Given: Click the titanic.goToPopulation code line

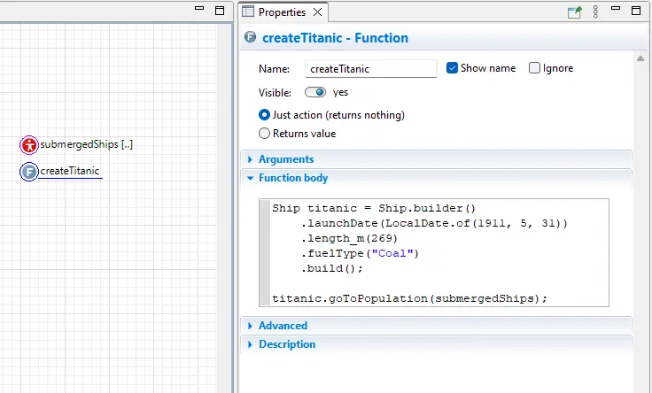Looking at the screenshot, I should [x=409, y=298].
